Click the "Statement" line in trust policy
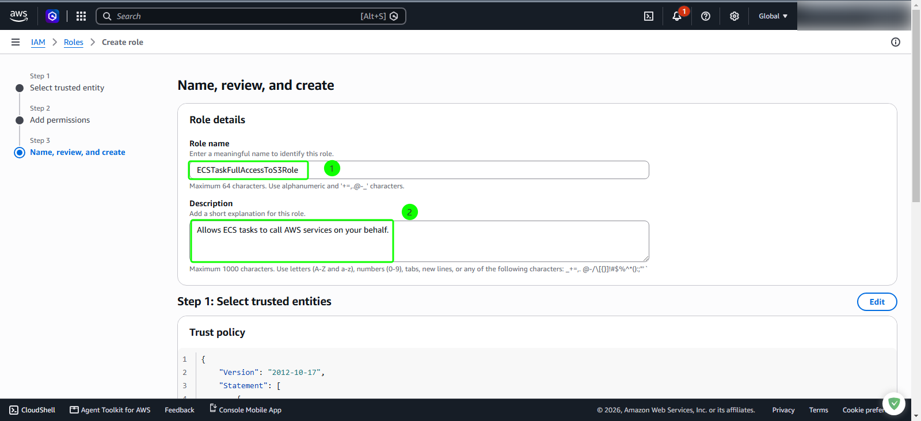Image resolution: width=921 pixels, height=421 pixels. pos(250,386)
